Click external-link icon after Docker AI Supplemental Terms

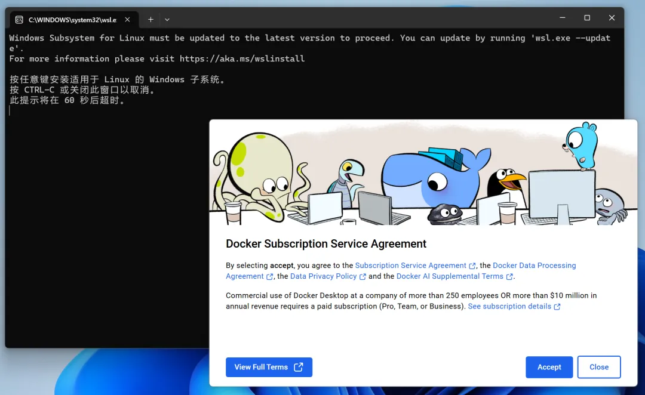509,277
